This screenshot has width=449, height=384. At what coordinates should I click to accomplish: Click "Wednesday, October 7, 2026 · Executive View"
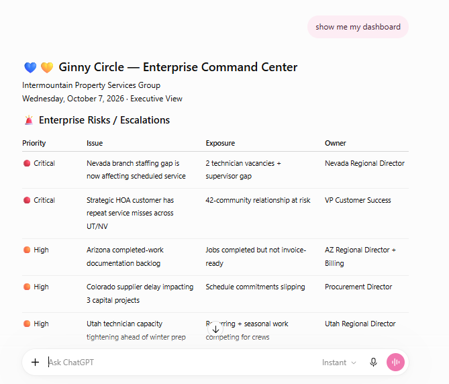click(x=102, y=99)
